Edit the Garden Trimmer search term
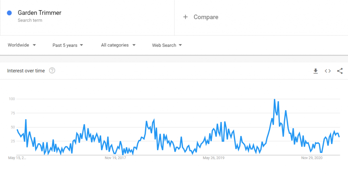 [39, 13]
